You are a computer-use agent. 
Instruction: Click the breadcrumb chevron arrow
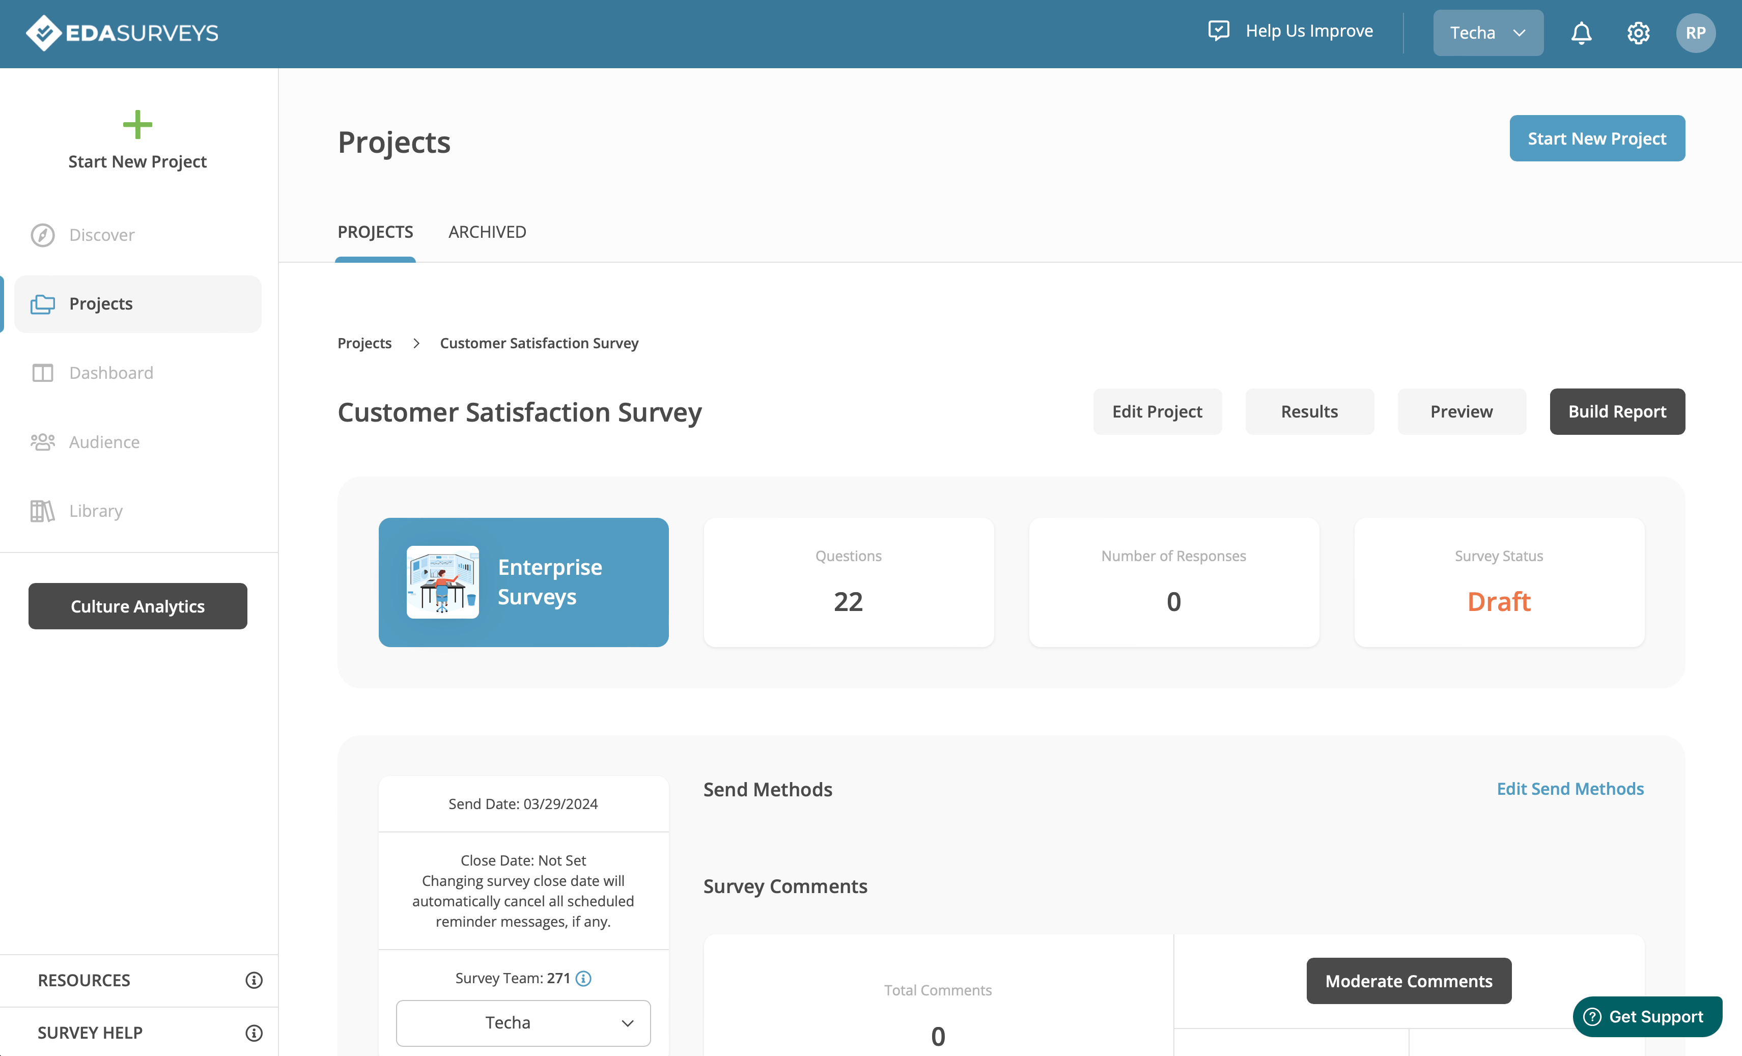point(416,343)
